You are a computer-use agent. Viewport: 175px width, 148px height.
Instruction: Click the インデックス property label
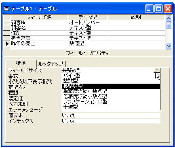coord(21,121)
